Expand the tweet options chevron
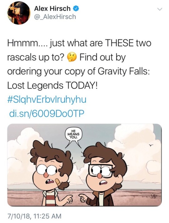 (x=160, y=9)
